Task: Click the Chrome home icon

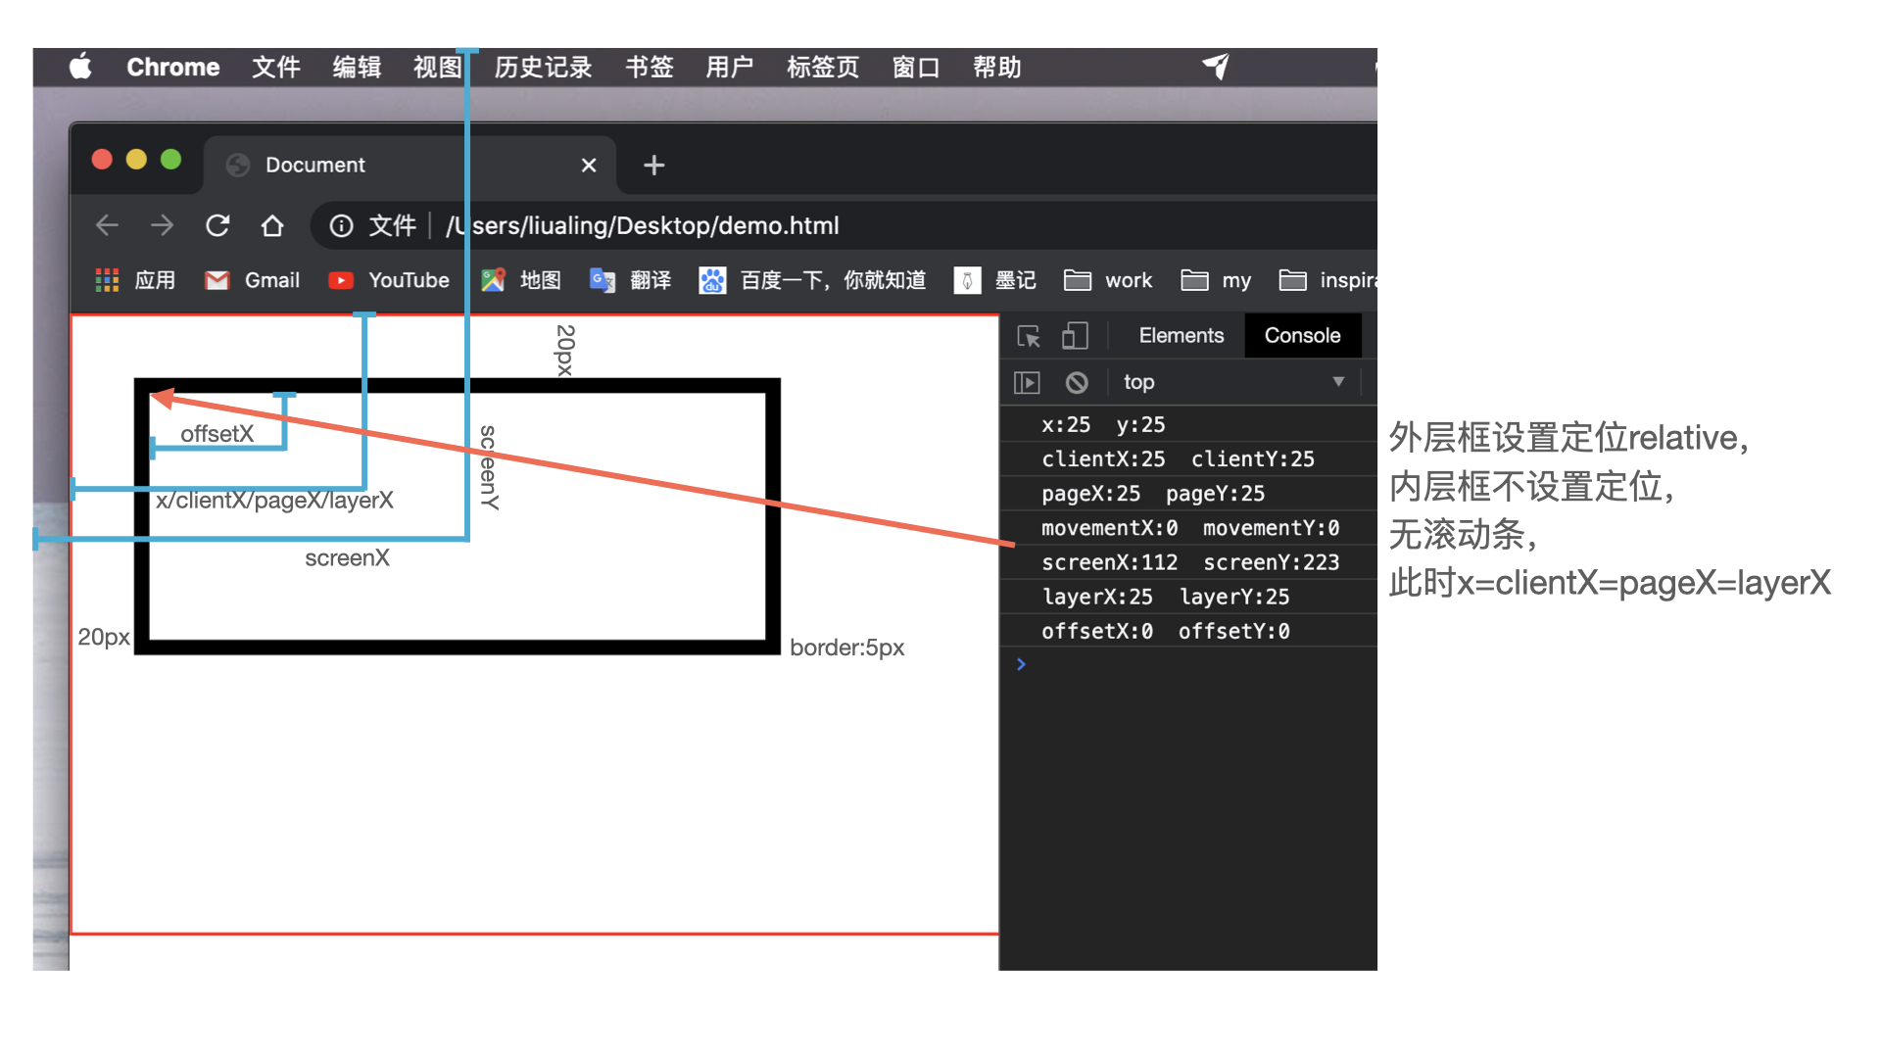Action: click(x=272, y=225)
